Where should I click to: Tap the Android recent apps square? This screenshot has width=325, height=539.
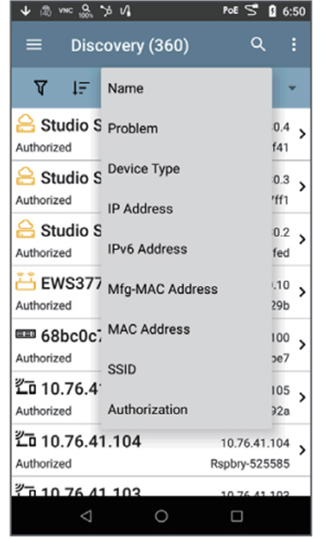click(x=237, y=515)
